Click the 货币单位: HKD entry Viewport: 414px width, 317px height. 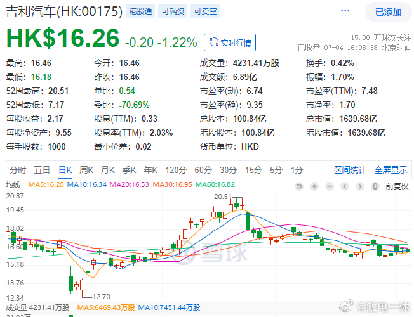tap(229, 147)
